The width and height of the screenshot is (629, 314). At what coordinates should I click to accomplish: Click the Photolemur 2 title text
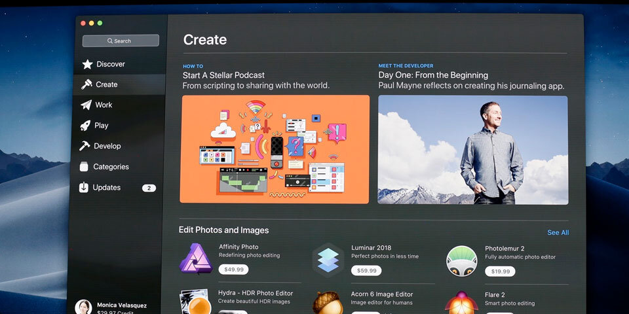(x=505, y=249)
